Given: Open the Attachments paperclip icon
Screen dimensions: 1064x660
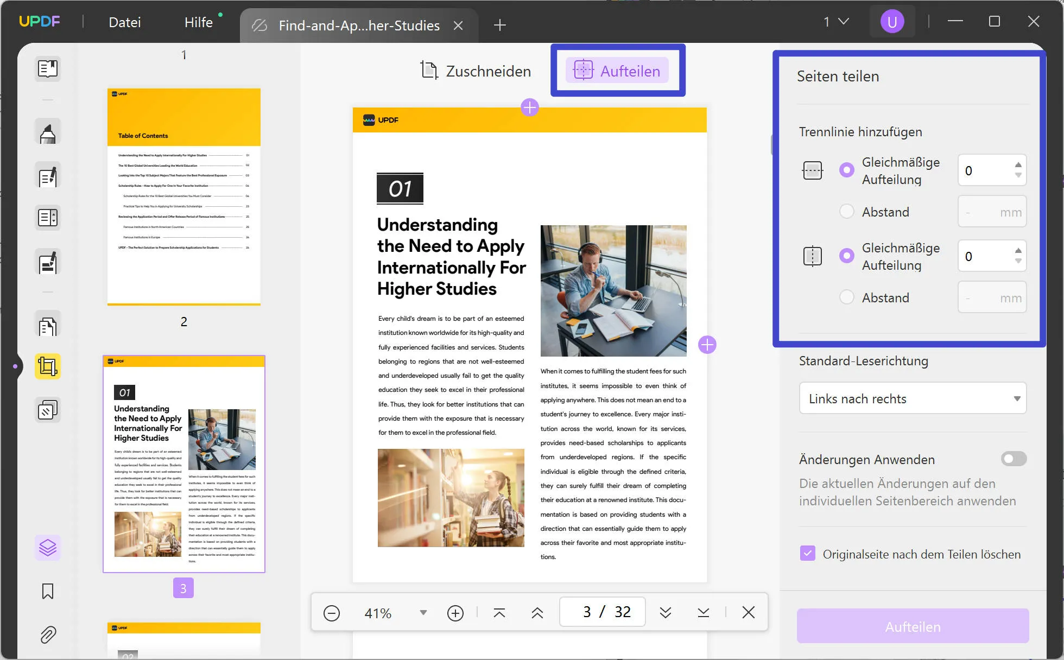Looking at the screenshot, I should 48,634.
